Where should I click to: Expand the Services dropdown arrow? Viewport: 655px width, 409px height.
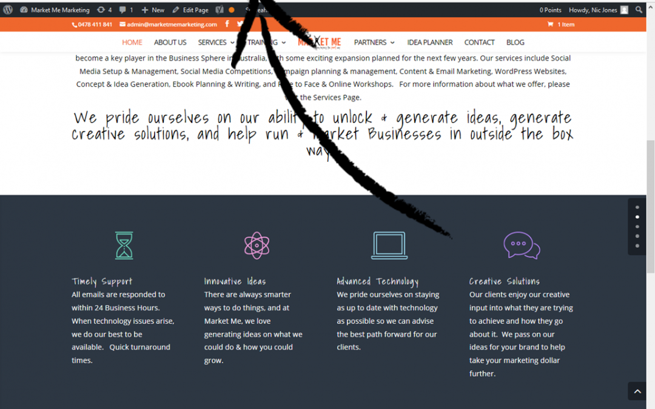pyautogui.click(x=232, y=42)
